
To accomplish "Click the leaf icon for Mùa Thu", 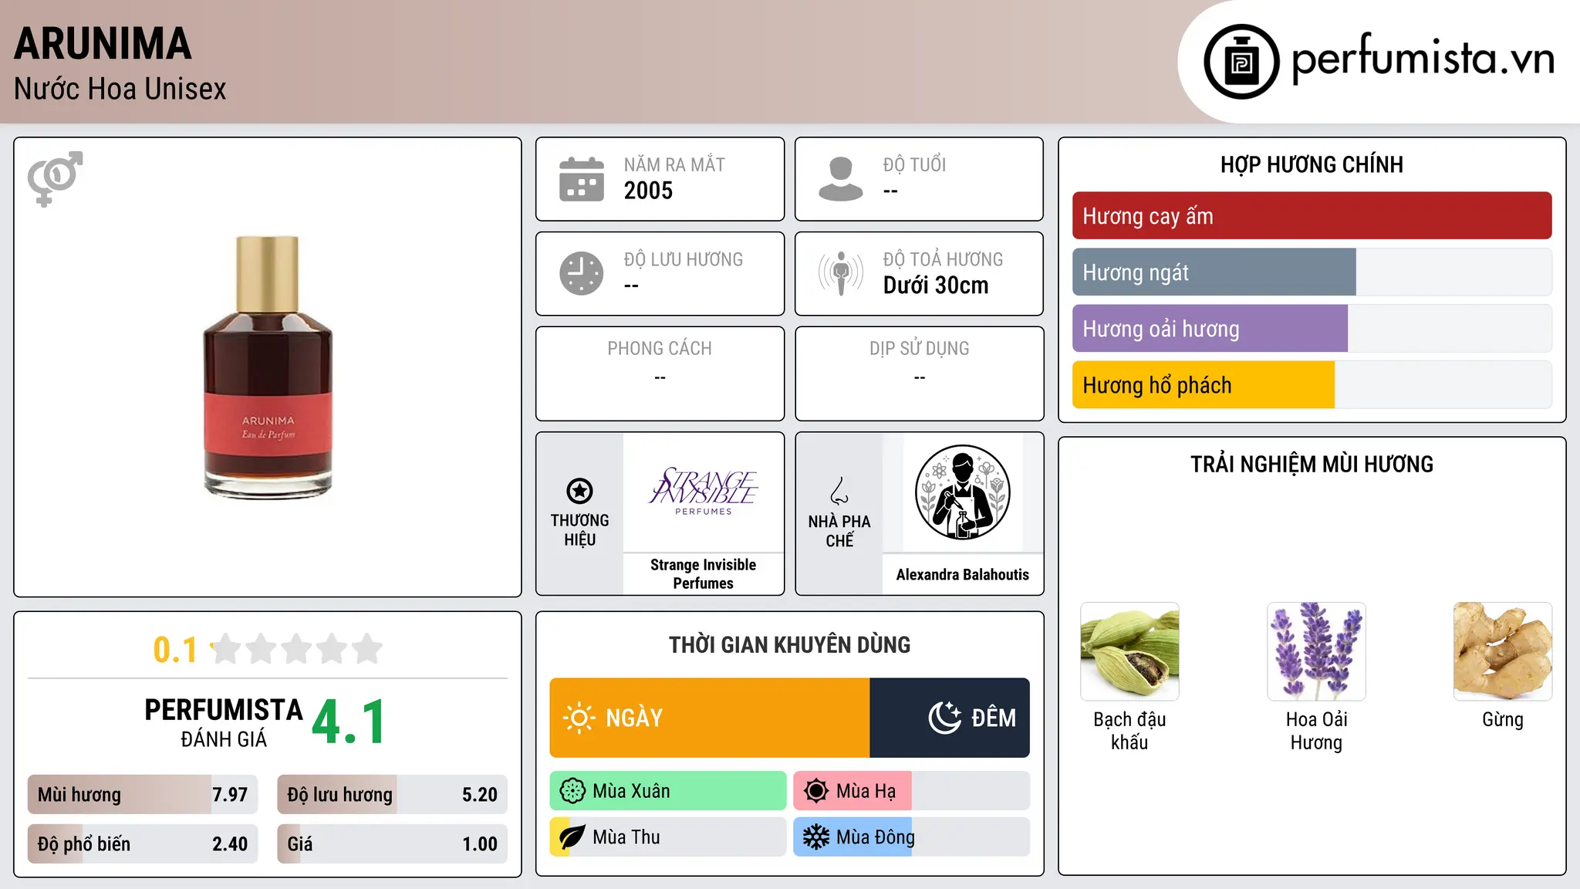I will (572, 837).
